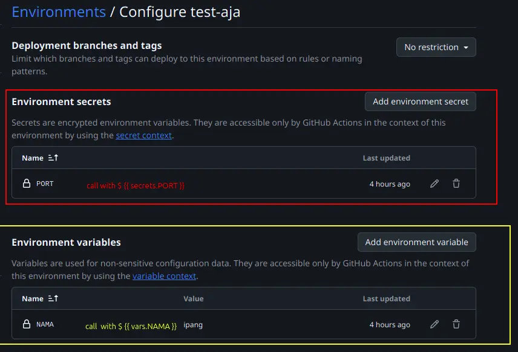Viewport: 518px width, 352px height.
Task: Edit the PORT environment secret
Action: 434,184
